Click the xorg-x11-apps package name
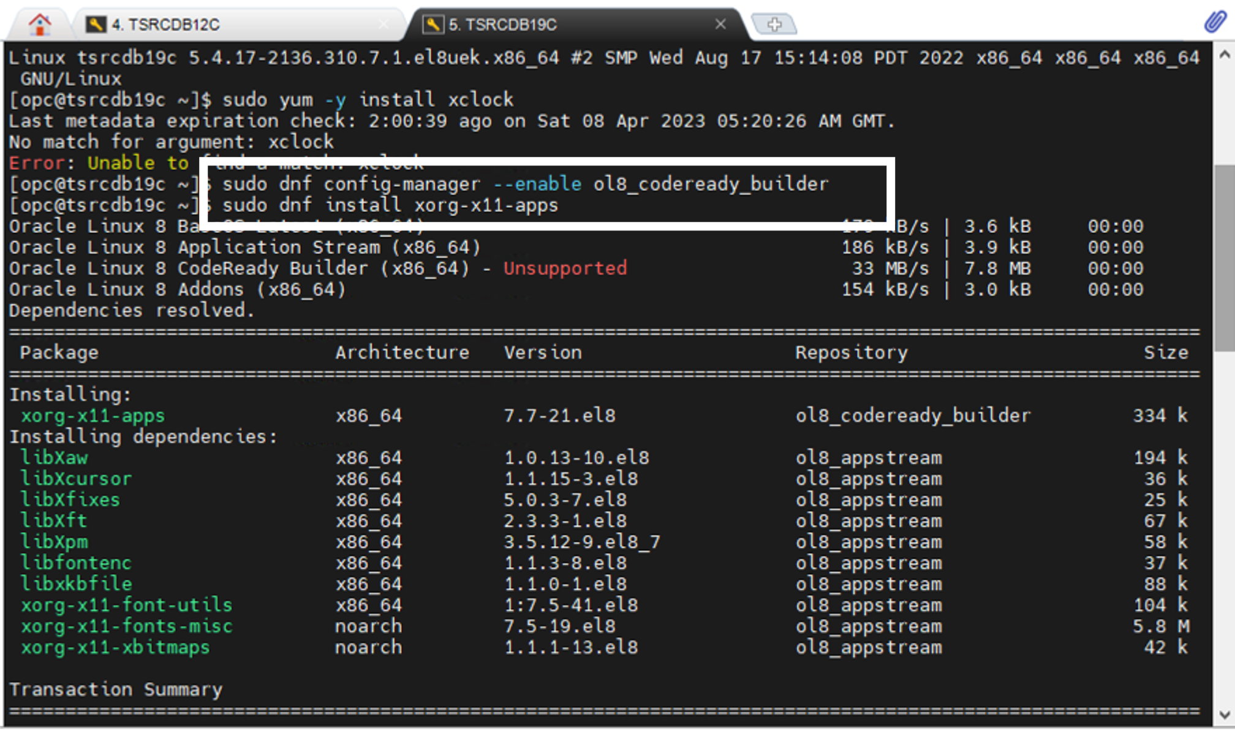 pos(93,416)
